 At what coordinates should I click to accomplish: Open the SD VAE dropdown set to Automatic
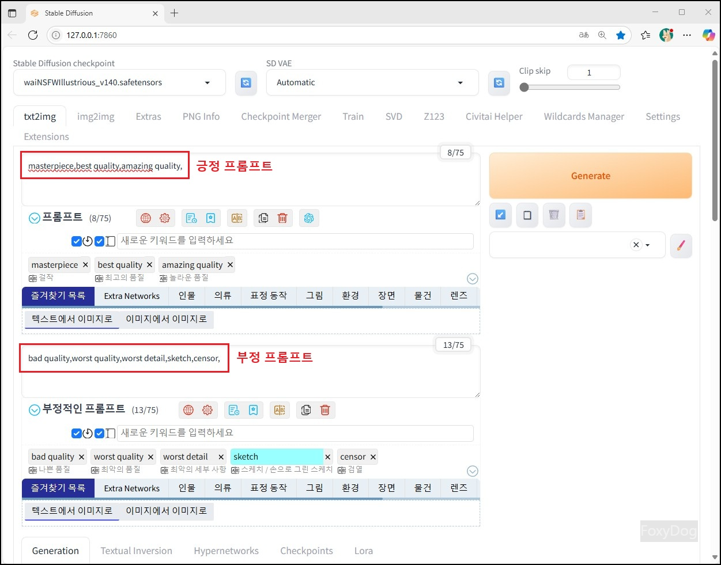click(372, 82)
